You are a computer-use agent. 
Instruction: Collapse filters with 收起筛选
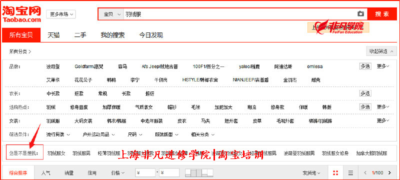(x=381, y=51)
